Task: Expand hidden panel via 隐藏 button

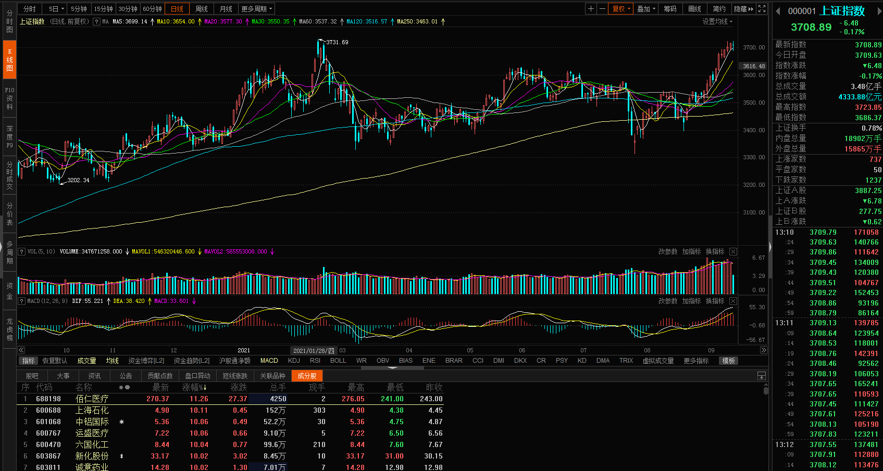Action: (x=743, y=9)
